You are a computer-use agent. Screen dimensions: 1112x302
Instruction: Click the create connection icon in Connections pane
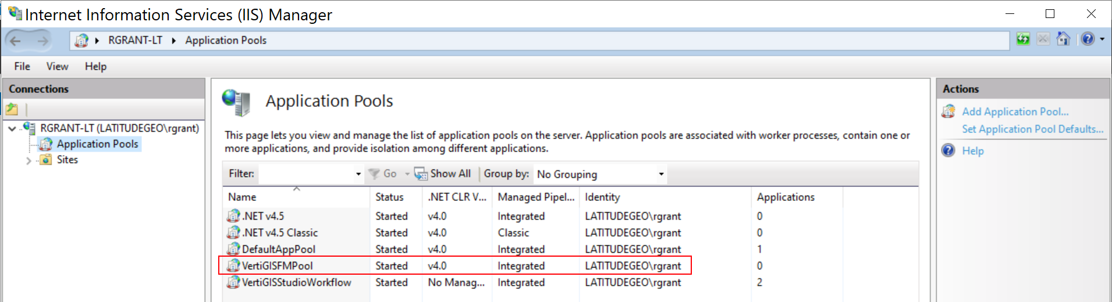12,109
